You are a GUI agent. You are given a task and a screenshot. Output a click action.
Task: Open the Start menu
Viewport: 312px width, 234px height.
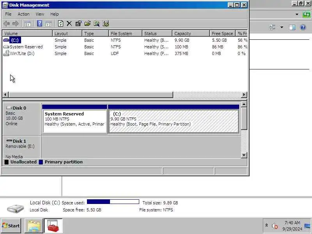(11, 226)
